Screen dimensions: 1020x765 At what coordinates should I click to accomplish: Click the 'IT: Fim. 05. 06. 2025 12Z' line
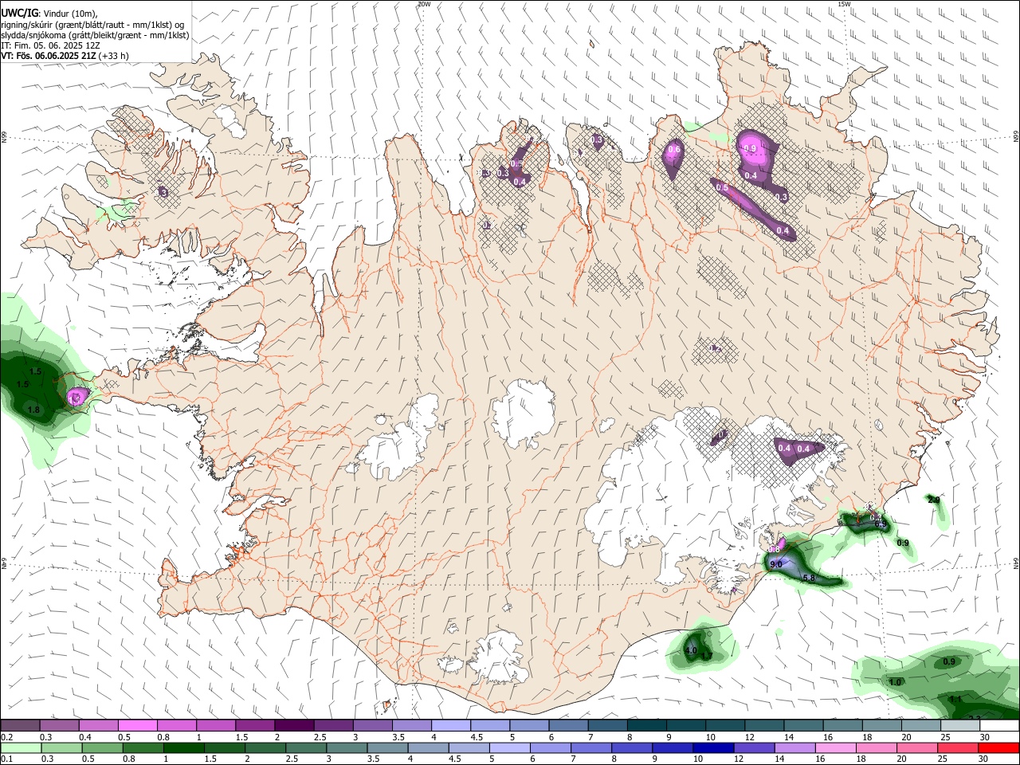point(52,45)
